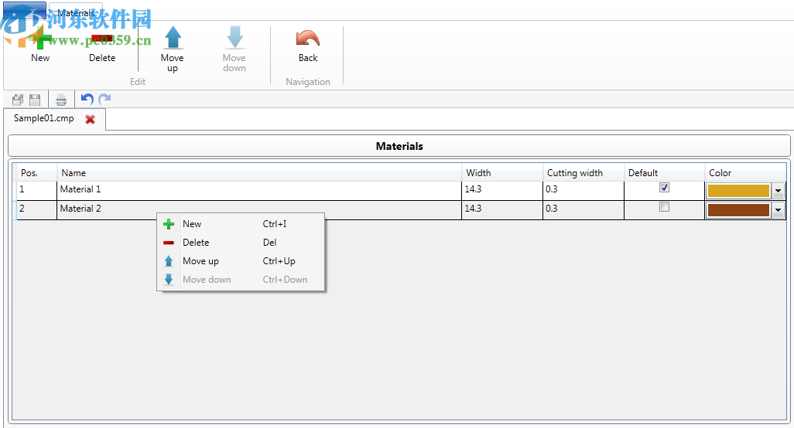Uncheck Default checkbox for Material 1
This screenshot has width=794, height=428.
click(664, 188)
